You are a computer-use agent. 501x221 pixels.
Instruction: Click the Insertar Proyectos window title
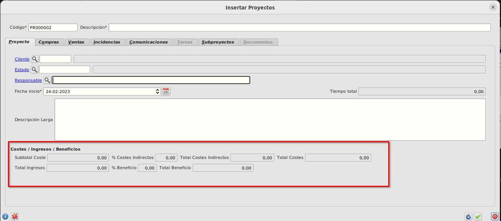tap(250, 8)
